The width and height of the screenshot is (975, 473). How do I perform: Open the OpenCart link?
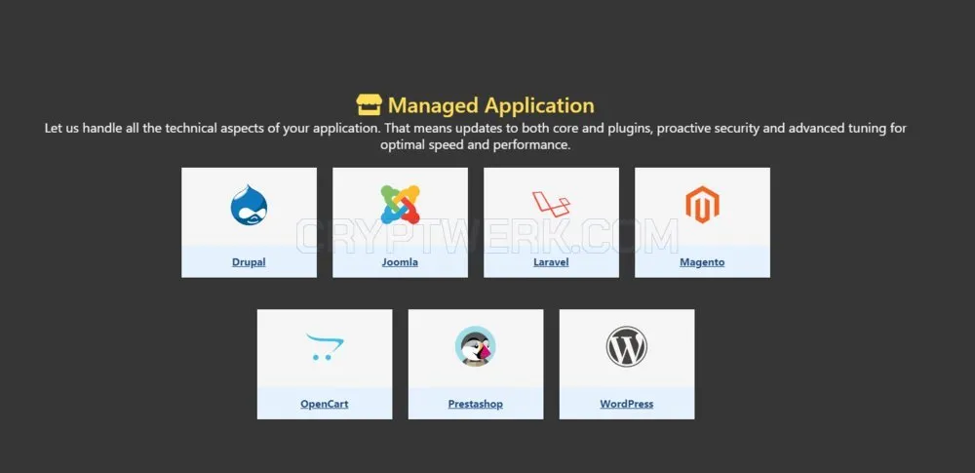[x=324, y=404]
